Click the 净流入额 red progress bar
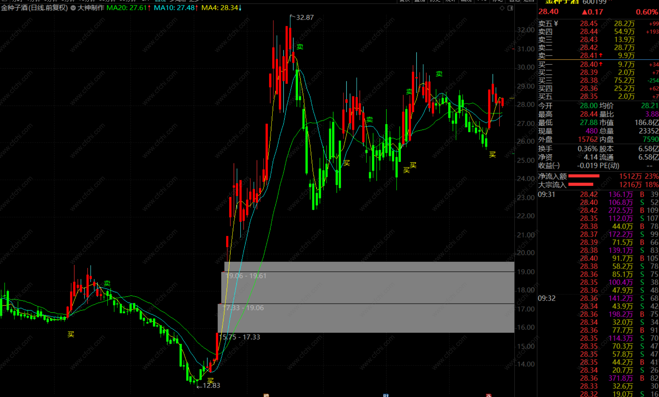The height and width of the screenshot is (397, 659). coord(584,176)
